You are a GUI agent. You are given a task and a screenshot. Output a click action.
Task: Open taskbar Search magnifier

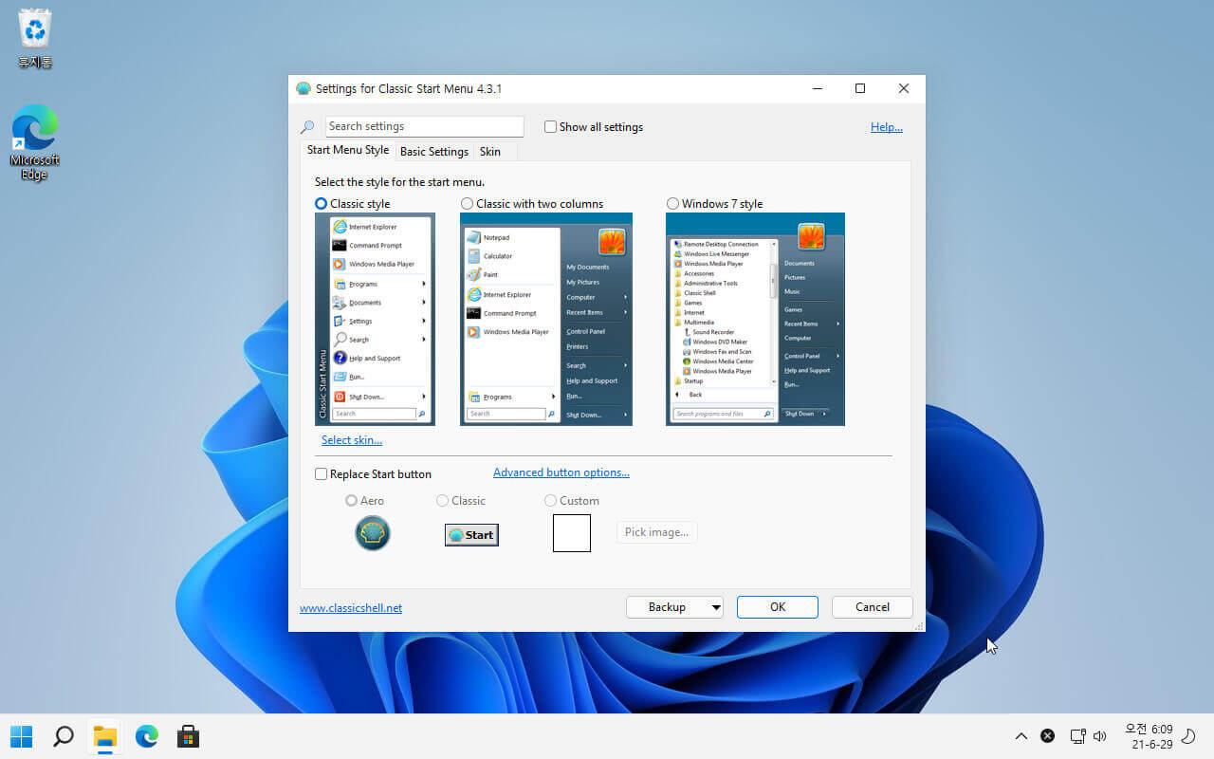[x=63, y=736]
